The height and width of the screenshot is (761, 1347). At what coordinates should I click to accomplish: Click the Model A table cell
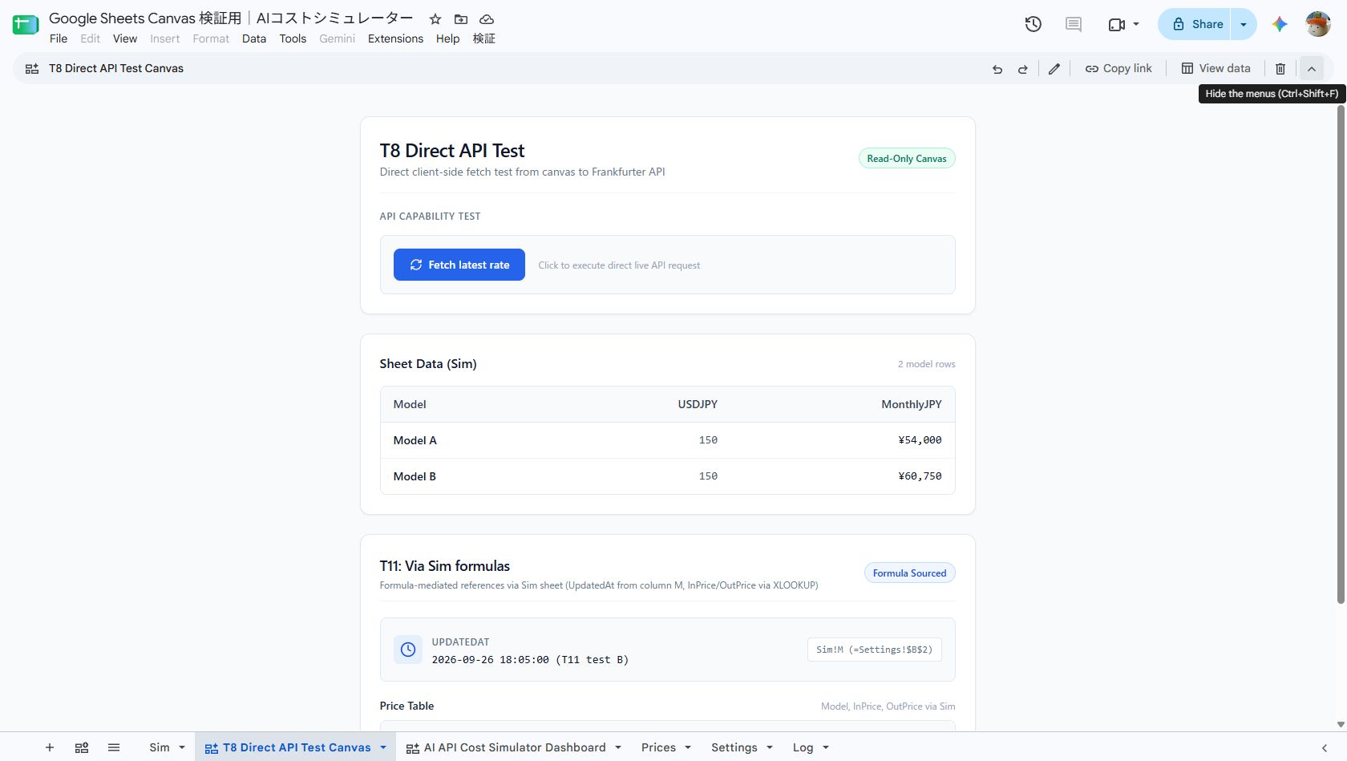point(415,440)
